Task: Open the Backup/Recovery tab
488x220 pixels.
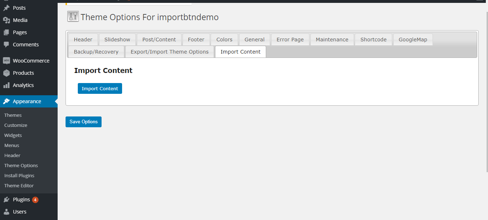Action: click(96, 52)
